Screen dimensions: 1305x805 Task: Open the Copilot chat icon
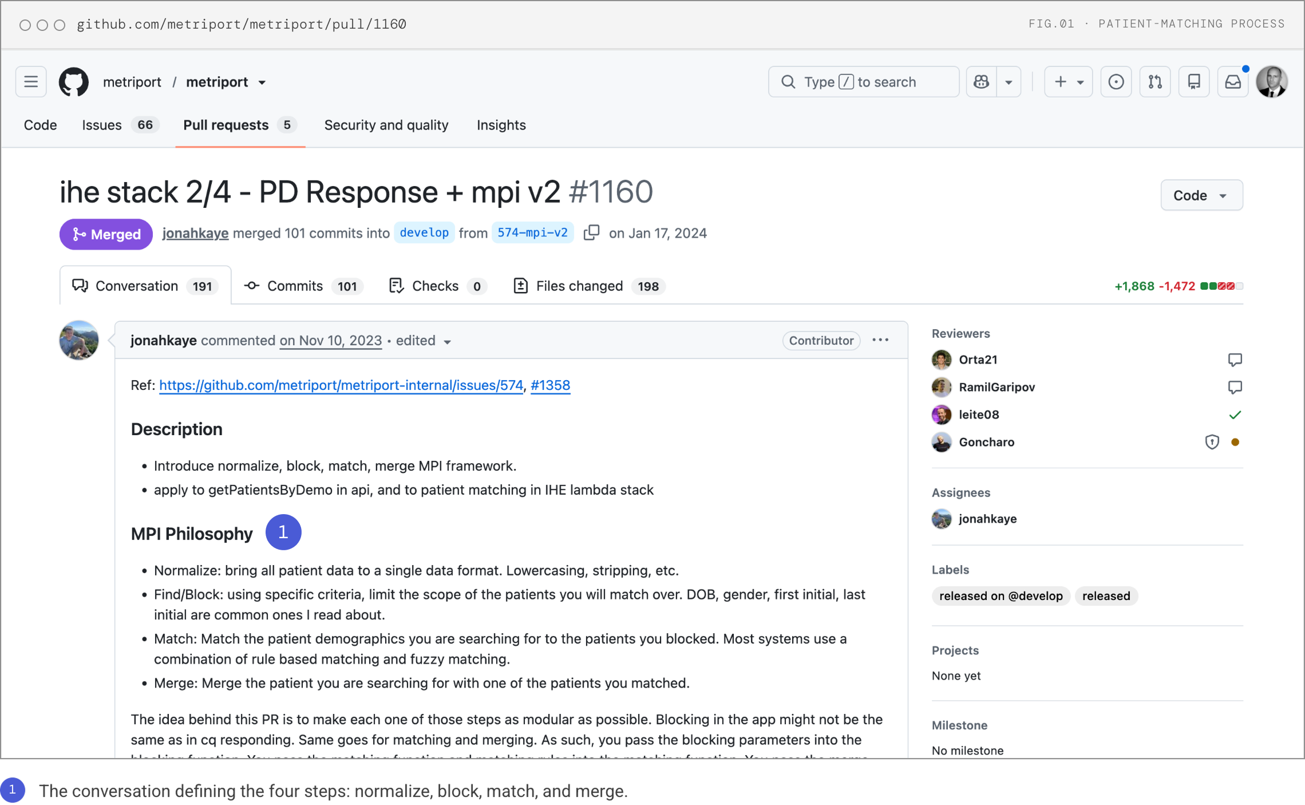pos(981,82)
